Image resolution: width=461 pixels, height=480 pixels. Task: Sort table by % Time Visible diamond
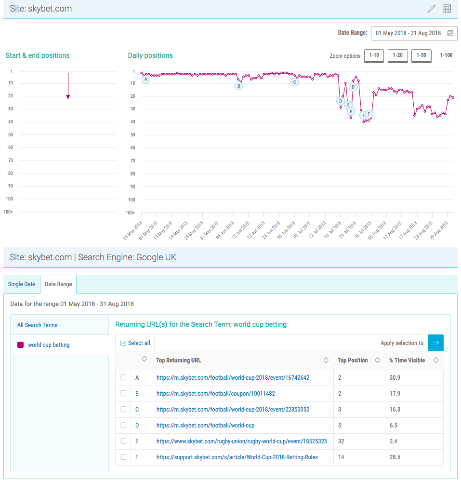click(436, 360)
